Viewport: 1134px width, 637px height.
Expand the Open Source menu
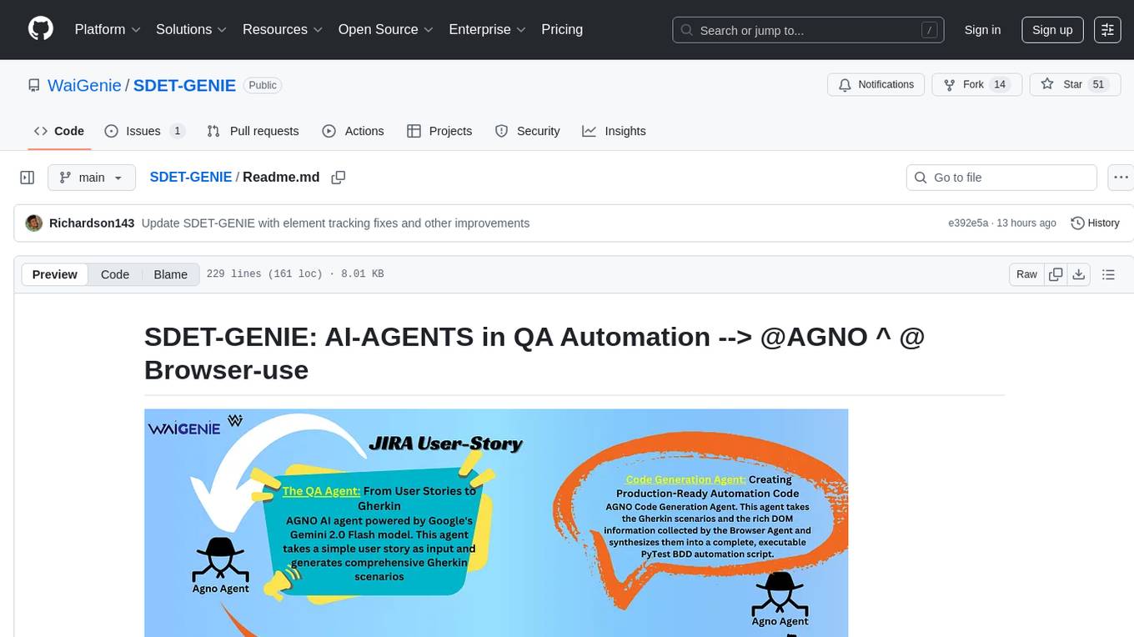pos(386,29)
